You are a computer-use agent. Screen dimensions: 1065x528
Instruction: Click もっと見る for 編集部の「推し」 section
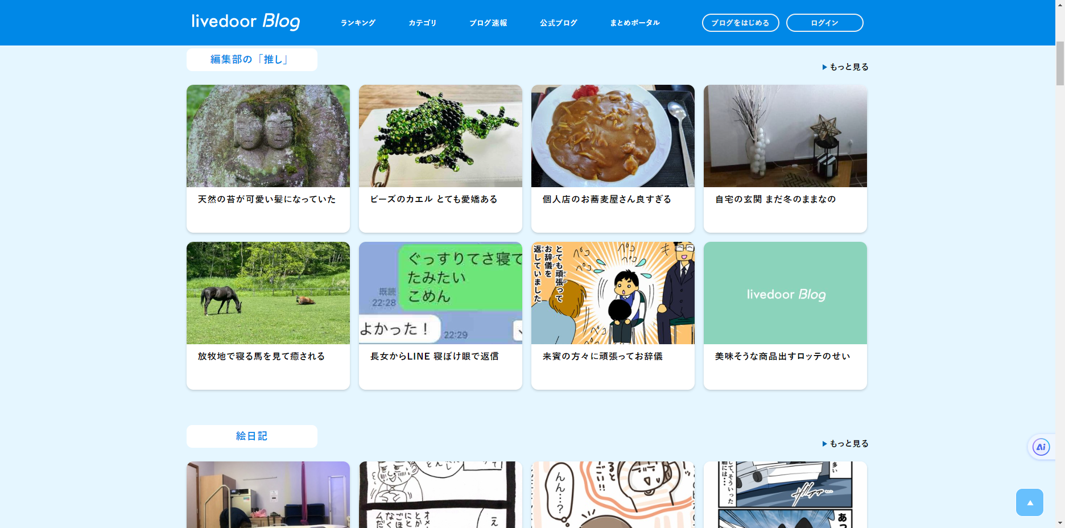(x=845, y=67)
